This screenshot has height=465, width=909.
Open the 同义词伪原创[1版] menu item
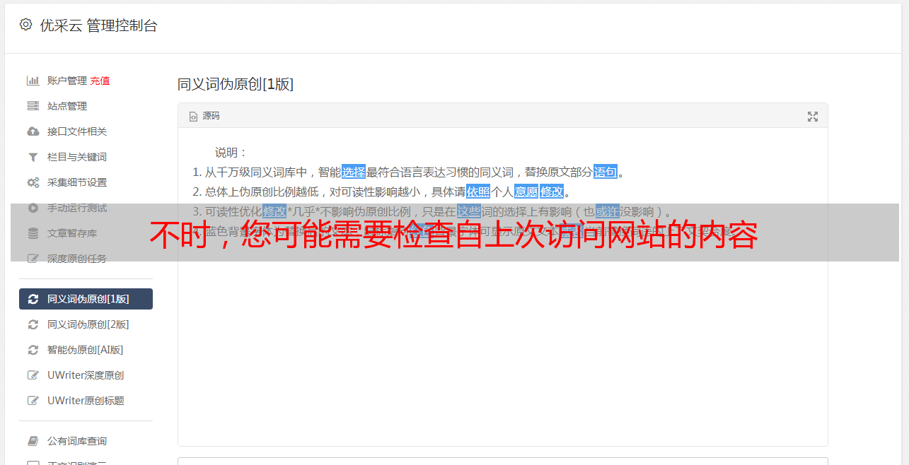coord(86,299)
